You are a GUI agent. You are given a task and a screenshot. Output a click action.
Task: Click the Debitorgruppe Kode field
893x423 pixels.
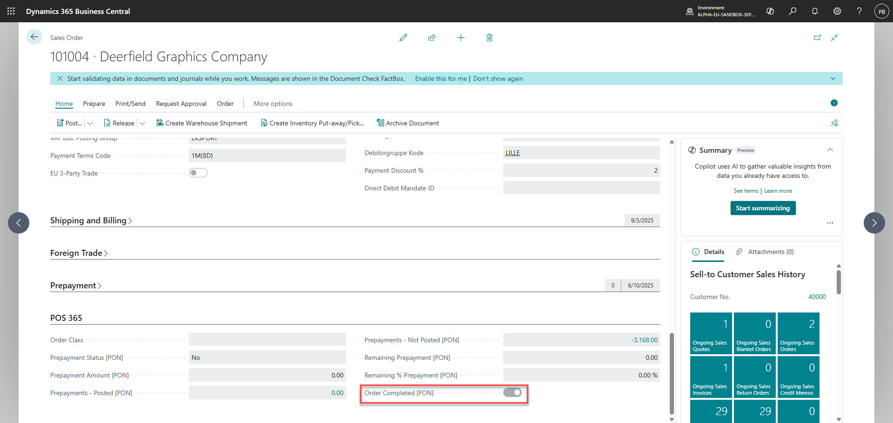581,153
